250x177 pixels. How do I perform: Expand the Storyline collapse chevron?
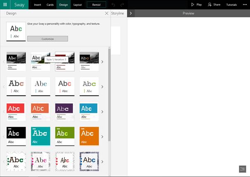[131, 13]
